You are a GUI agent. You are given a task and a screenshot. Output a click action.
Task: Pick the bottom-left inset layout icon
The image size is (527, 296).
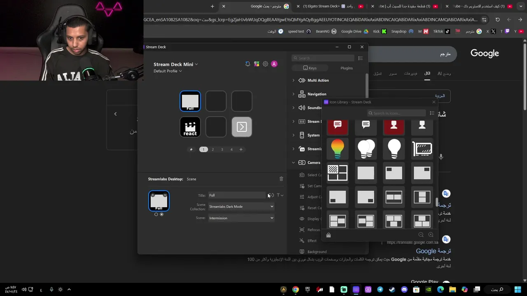pyautogui.click(x=338, y=197)
